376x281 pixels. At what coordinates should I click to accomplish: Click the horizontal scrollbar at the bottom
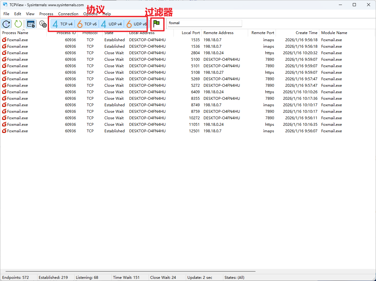click(130, 271)
